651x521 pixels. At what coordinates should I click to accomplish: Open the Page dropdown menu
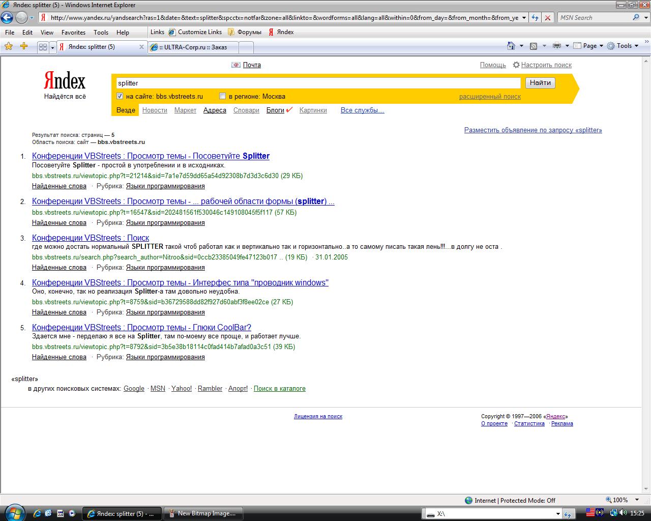[590, 45]
